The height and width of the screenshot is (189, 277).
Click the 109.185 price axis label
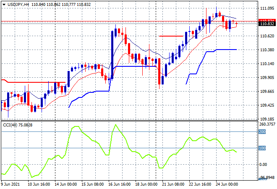pos(267,119)
